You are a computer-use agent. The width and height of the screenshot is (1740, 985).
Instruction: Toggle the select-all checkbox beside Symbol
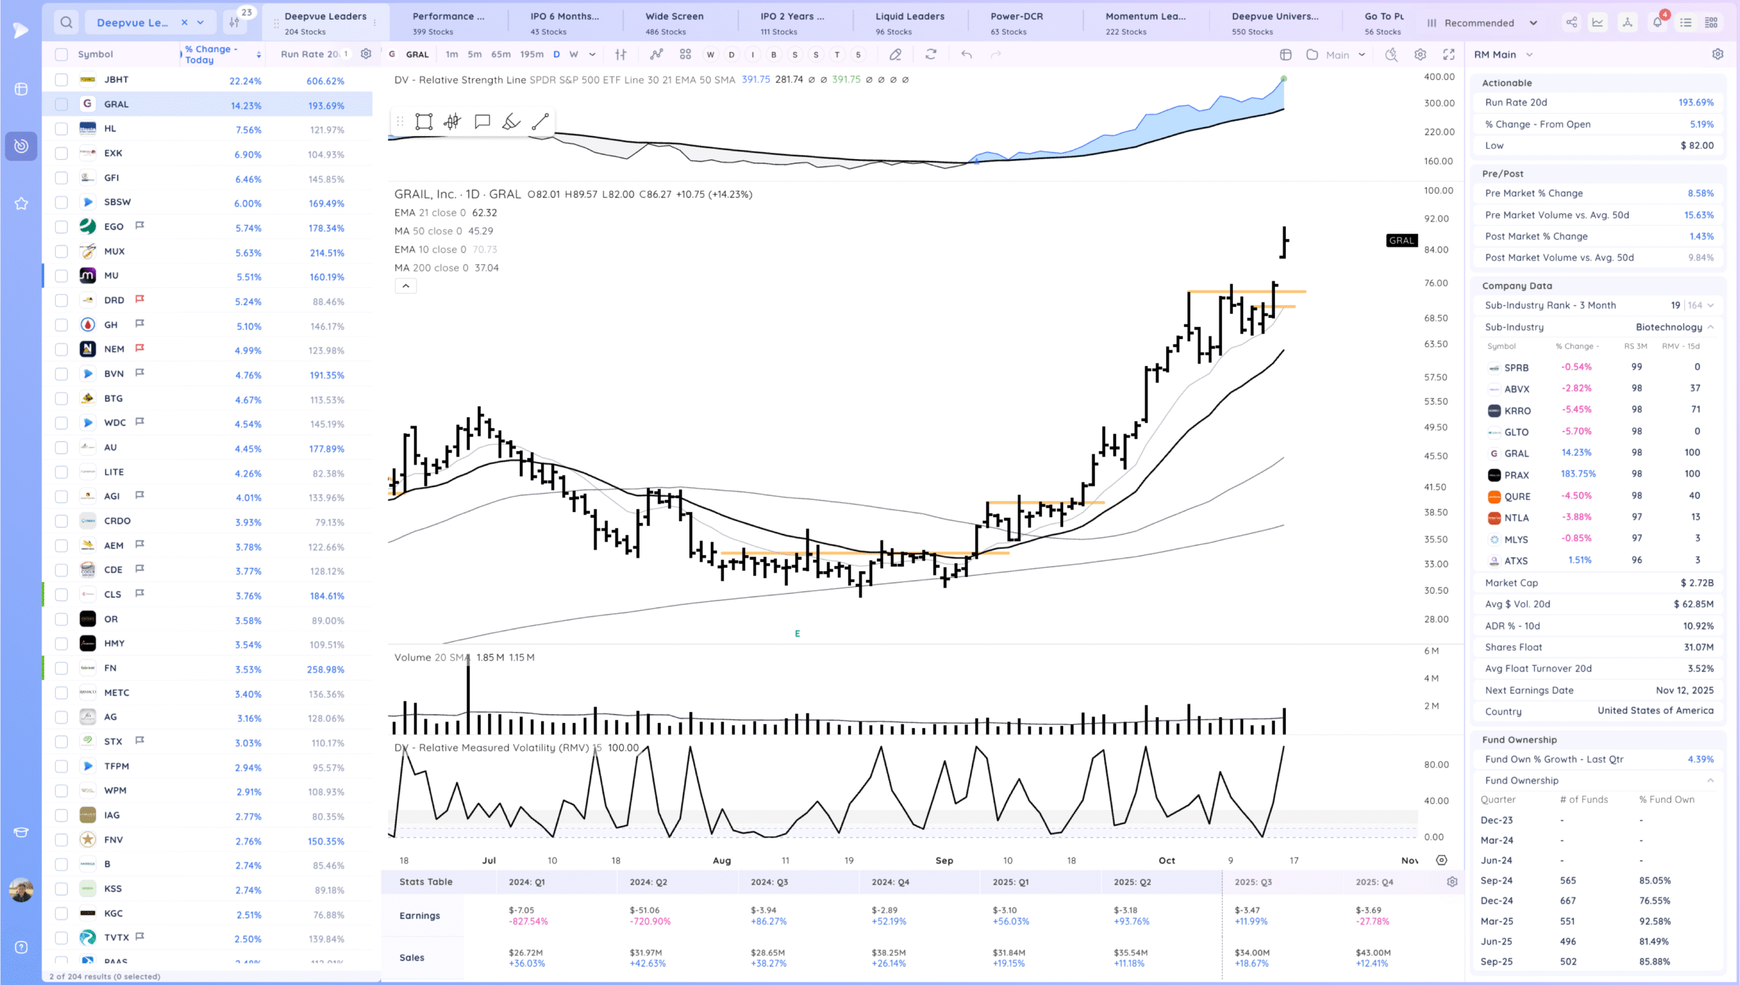(61, 54)
